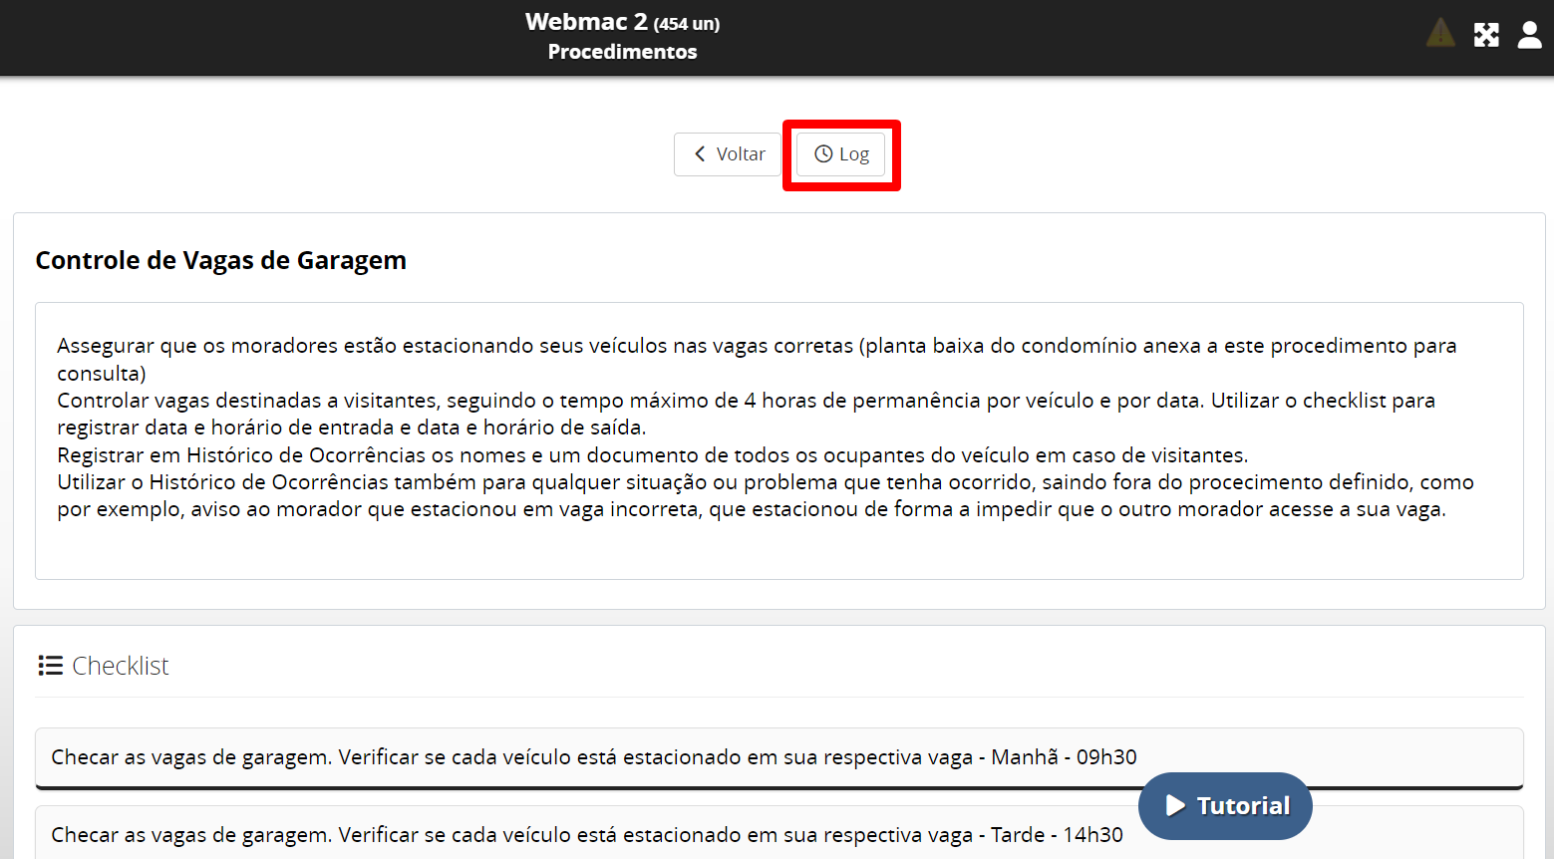The width and height of the screenshot is (1554, 859).
Task: Click the play triangle in the Tutorial button
Action: 1175,805
